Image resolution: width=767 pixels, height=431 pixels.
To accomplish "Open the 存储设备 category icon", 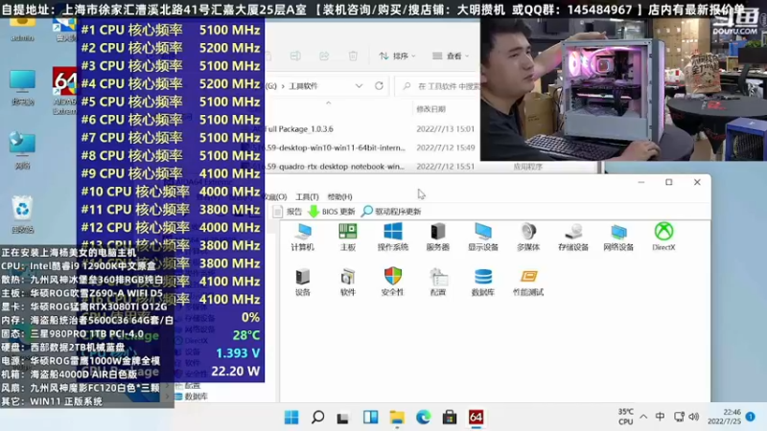I will pyautogui.click(x=573, y=237).
